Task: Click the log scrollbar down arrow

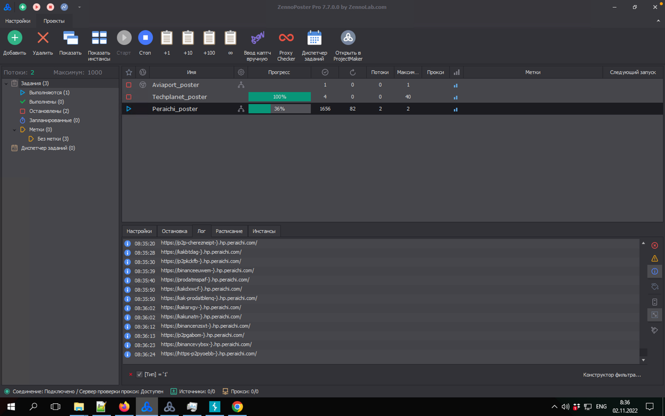Action: [x=643, y=360]
